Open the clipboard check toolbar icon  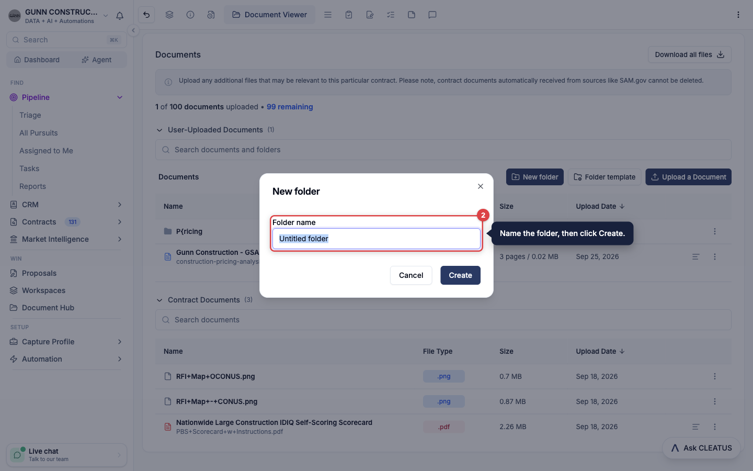click(349, 15)
